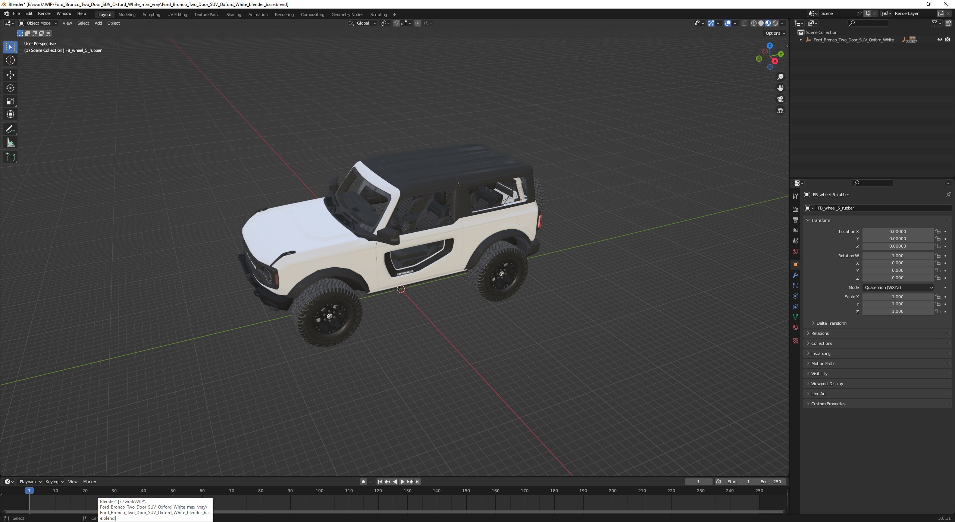This screenshot has width=955, height=522.
Task: Lock the Location X value
Action: (x=938, y=232)
